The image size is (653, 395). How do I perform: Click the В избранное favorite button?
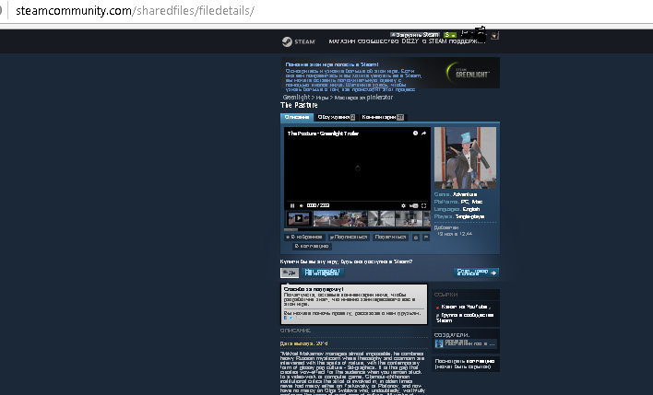(304, 237)
